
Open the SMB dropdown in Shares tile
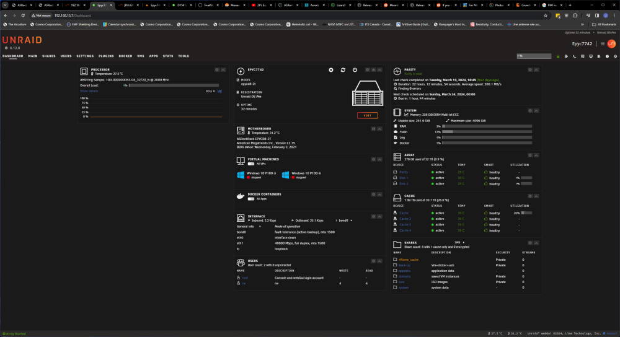coord(459,243)
